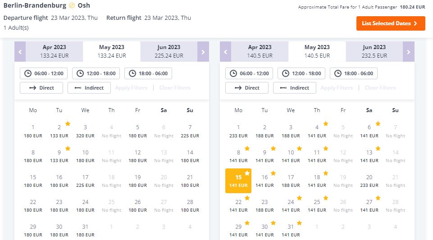Click the swap route icon beside Berlin-Brandenburg

coord(72,5)
